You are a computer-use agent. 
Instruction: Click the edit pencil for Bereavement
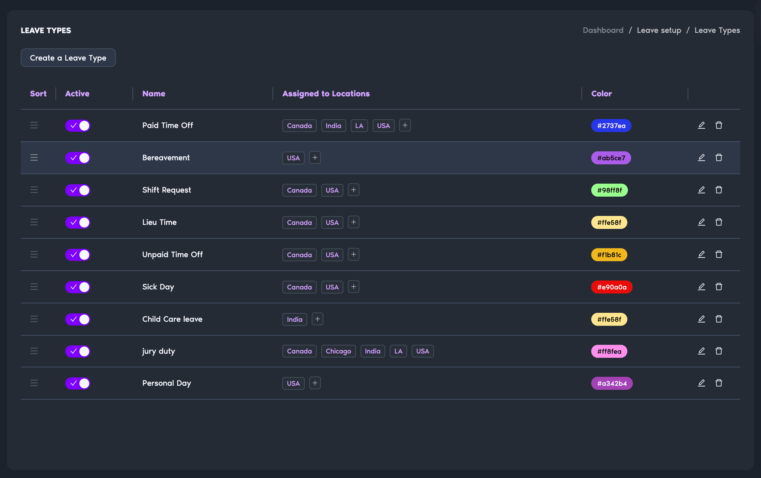(x=701, y=157)
